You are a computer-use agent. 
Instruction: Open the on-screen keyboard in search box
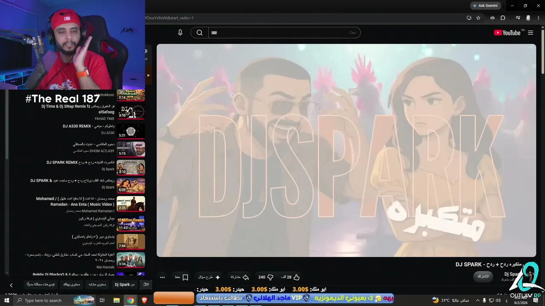pyautogui.click(x=214, y=33)
